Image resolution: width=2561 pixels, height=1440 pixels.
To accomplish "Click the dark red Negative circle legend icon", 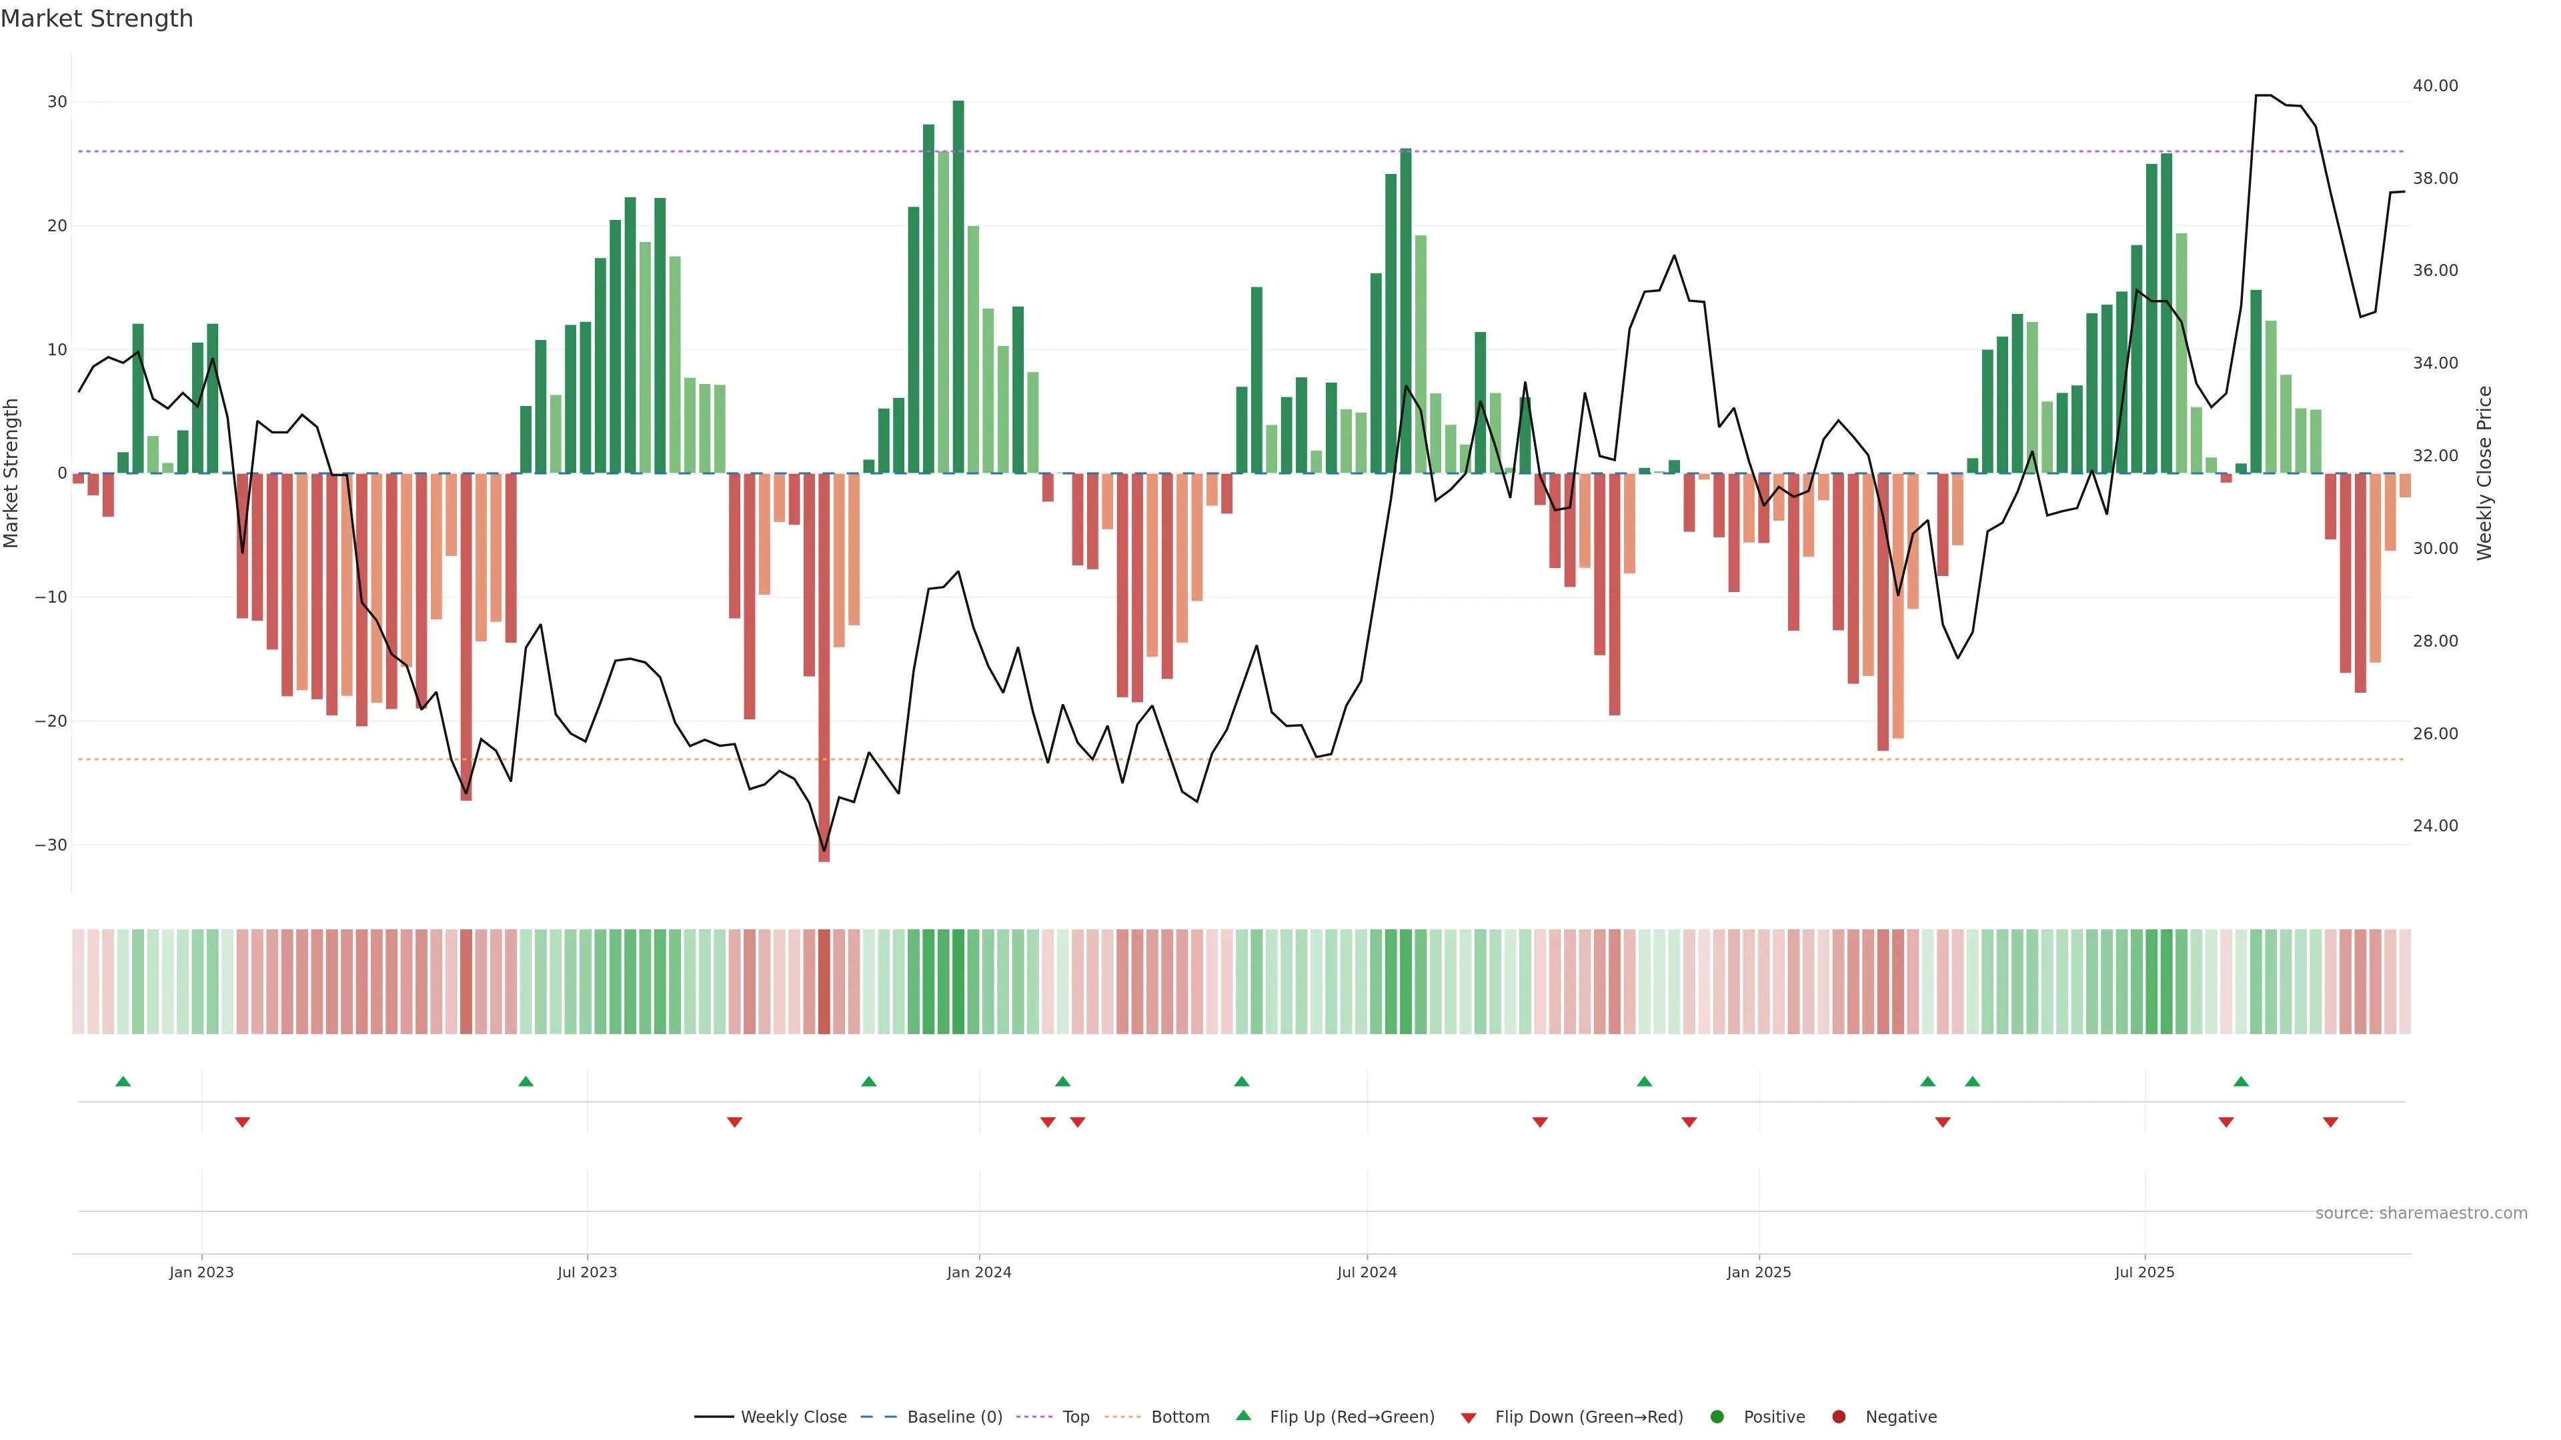I will coord(1838,1417).
